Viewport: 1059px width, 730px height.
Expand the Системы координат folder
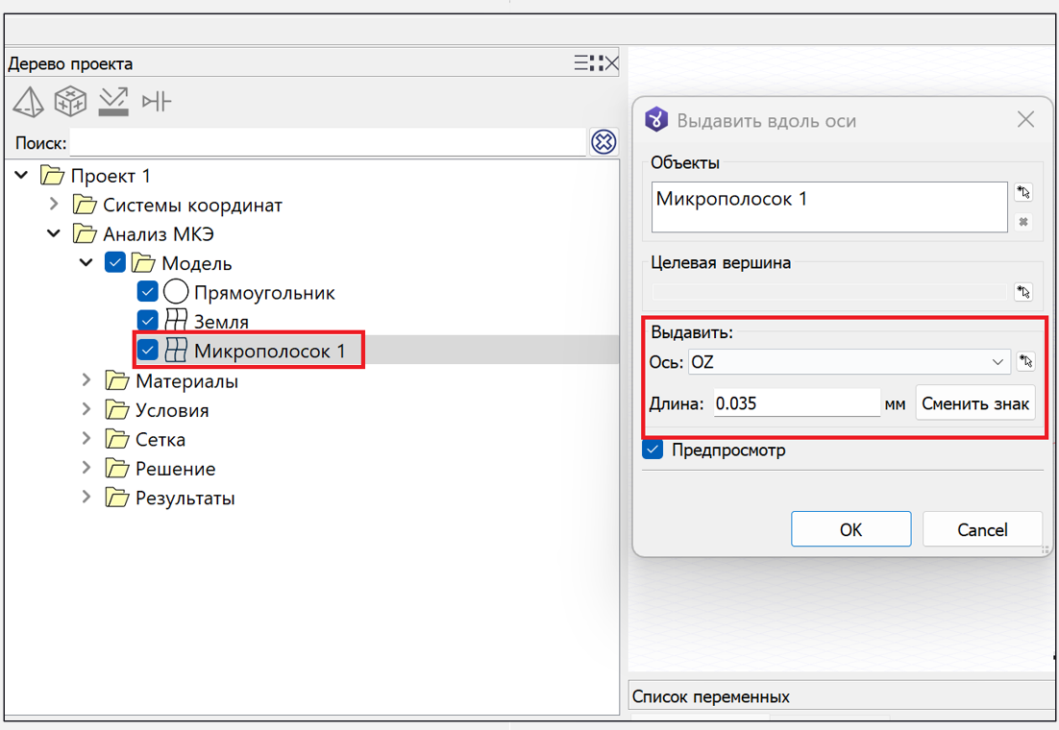[x=55, y=205]
